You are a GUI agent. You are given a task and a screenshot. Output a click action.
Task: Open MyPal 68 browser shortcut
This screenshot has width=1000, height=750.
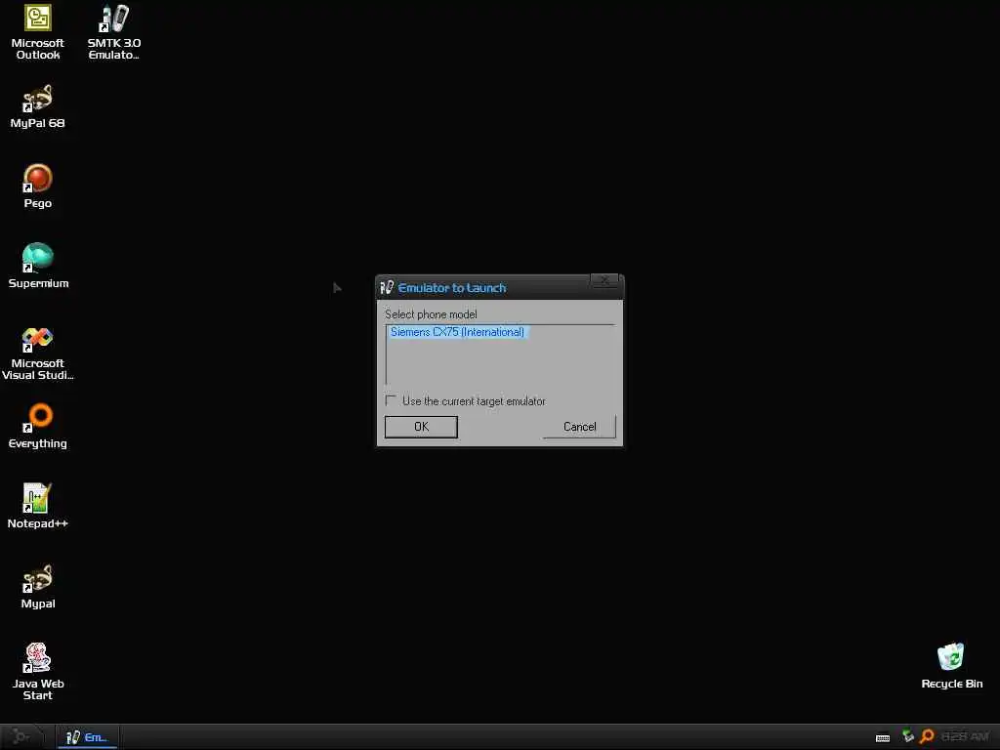click(x=38, y=106)
